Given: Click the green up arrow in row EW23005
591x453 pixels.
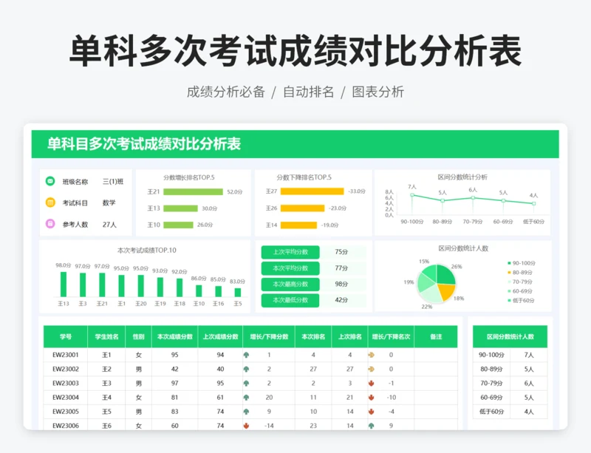Looking at the screenshot, I should click(x=246, y=412).
